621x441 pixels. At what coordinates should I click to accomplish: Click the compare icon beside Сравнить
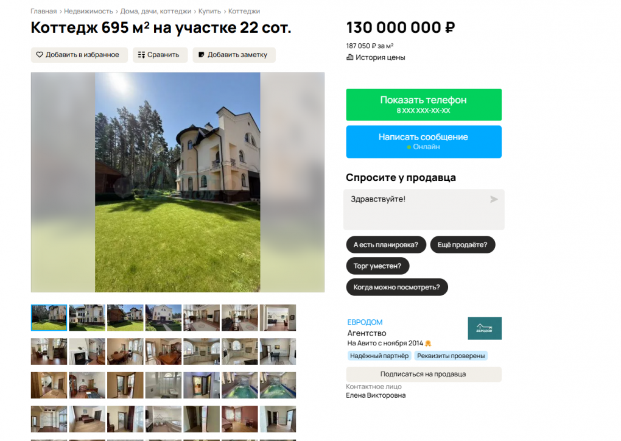coord(141,55)
